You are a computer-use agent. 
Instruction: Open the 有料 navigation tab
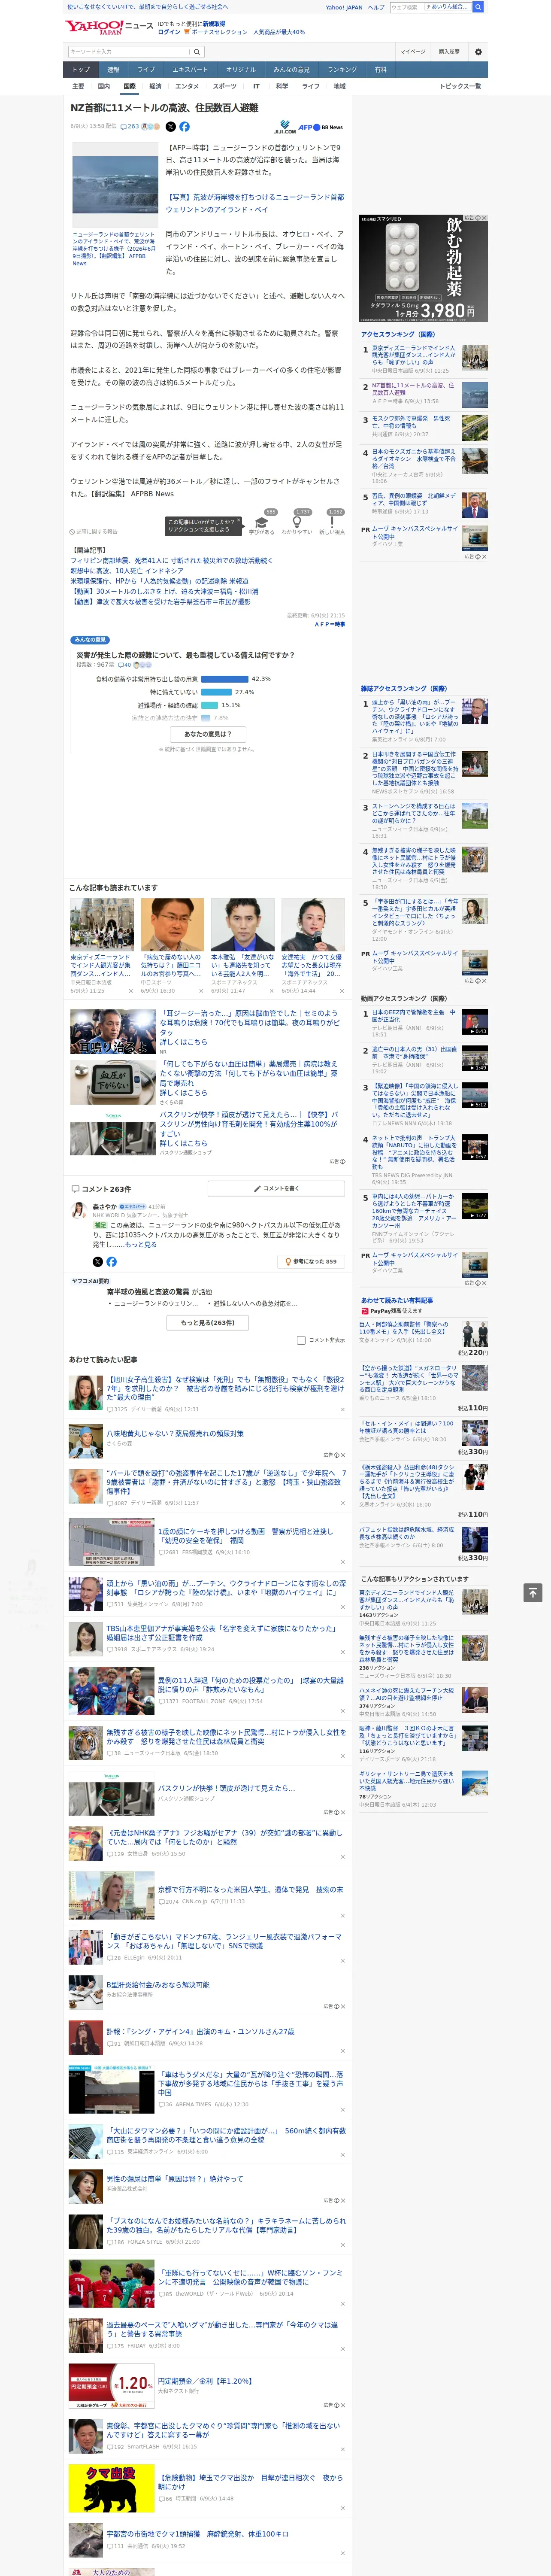click(380, 70)
